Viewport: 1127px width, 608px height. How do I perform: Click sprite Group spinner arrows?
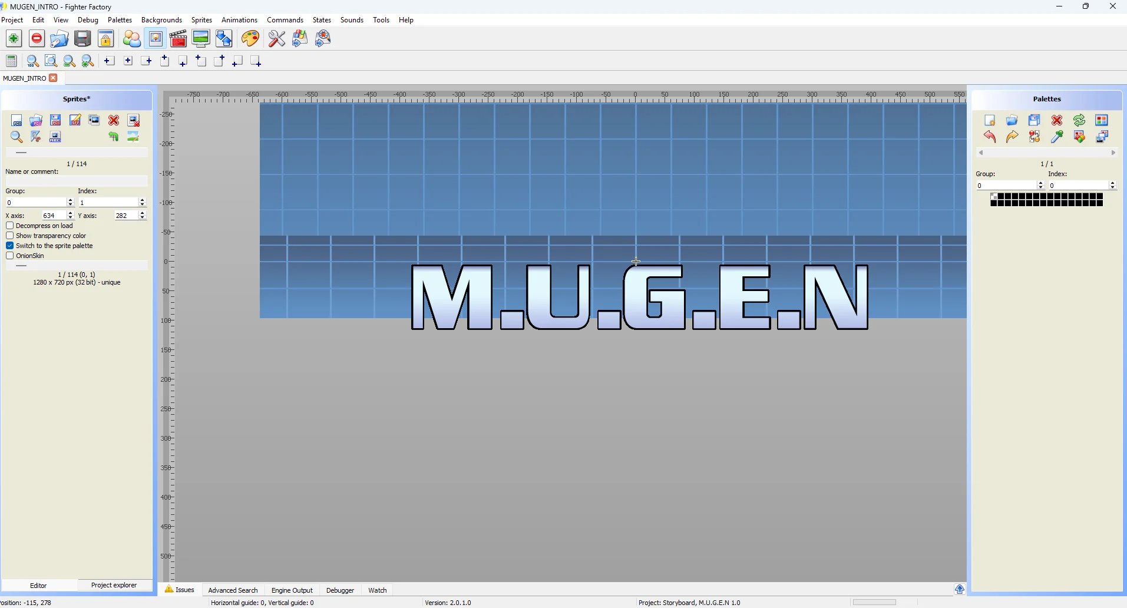tap(71, 203)
